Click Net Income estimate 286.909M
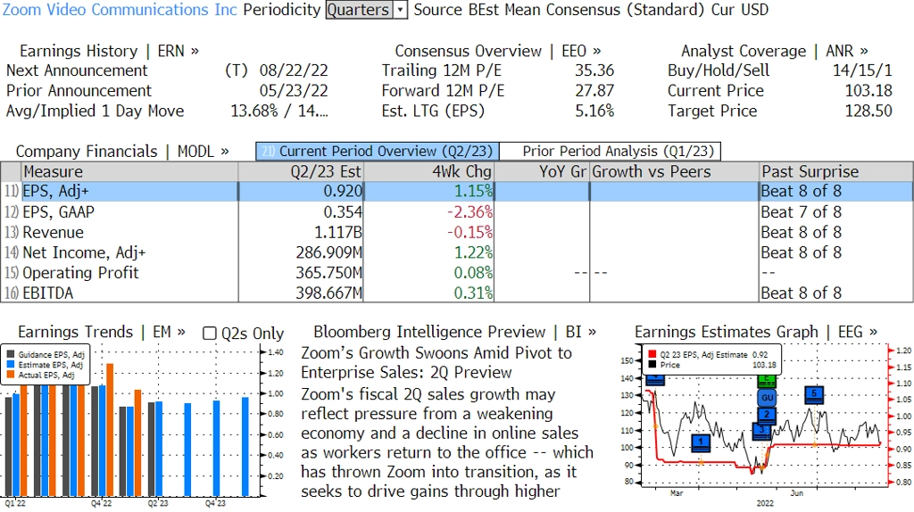Viewport: 914px width, 512px height. [329, 252]
